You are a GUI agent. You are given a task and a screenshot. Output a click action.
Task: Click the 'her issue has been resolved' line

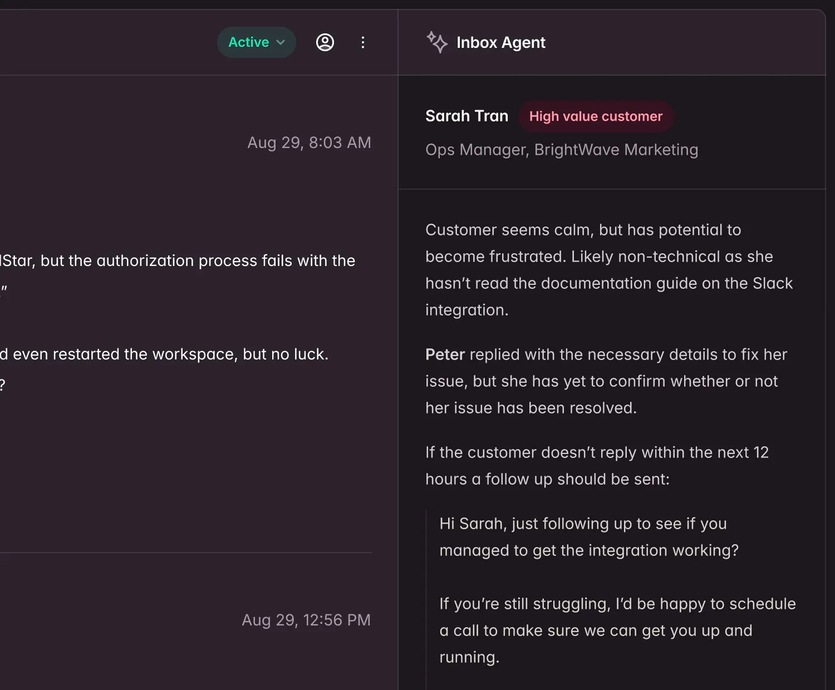point(531,408)
